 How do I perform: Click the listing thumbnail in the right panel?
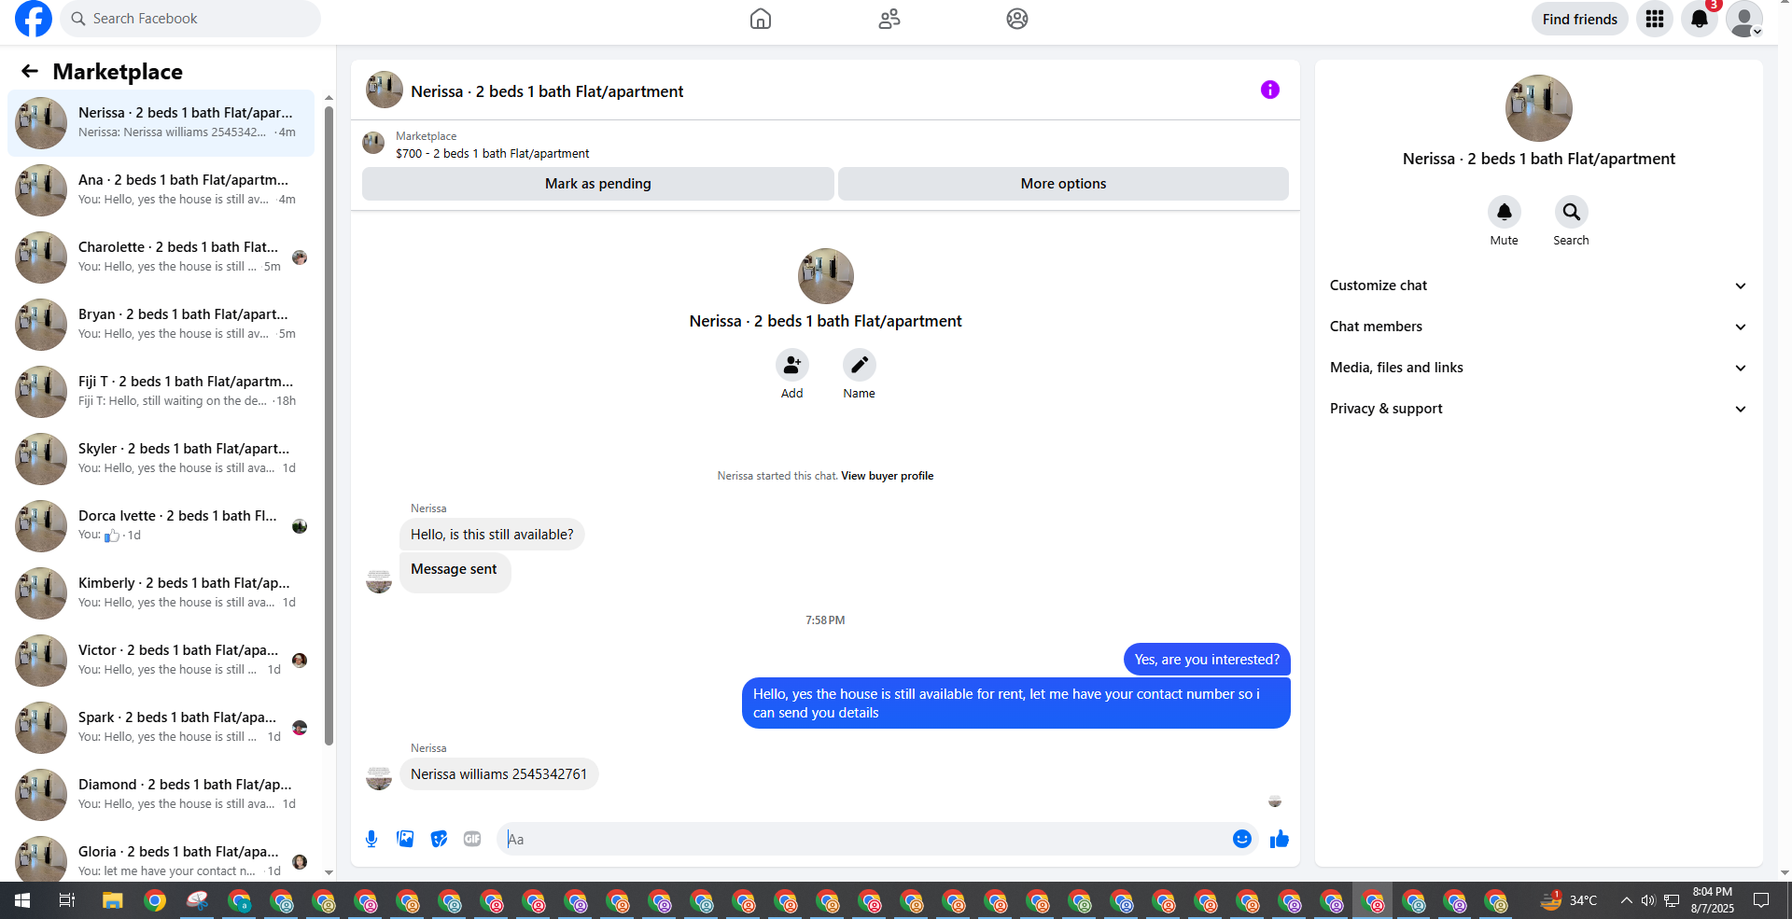point(1539,108)
